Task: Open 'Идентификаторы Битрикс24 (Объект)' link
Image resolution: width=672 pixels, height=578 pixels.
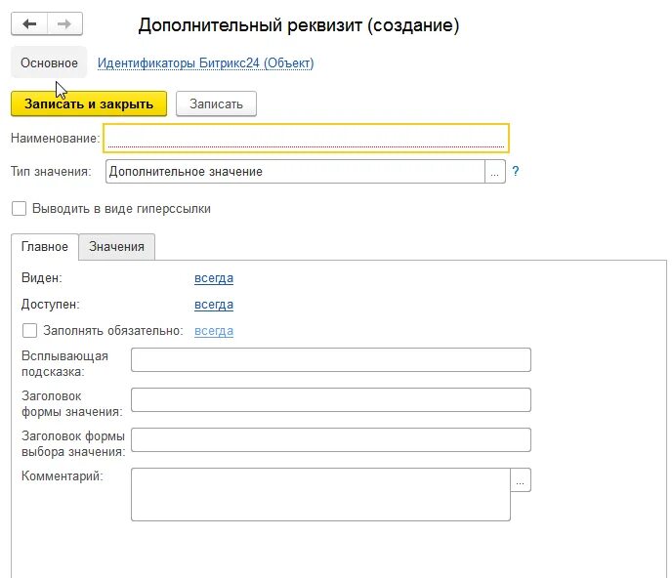Action: (x=205, y=63)
